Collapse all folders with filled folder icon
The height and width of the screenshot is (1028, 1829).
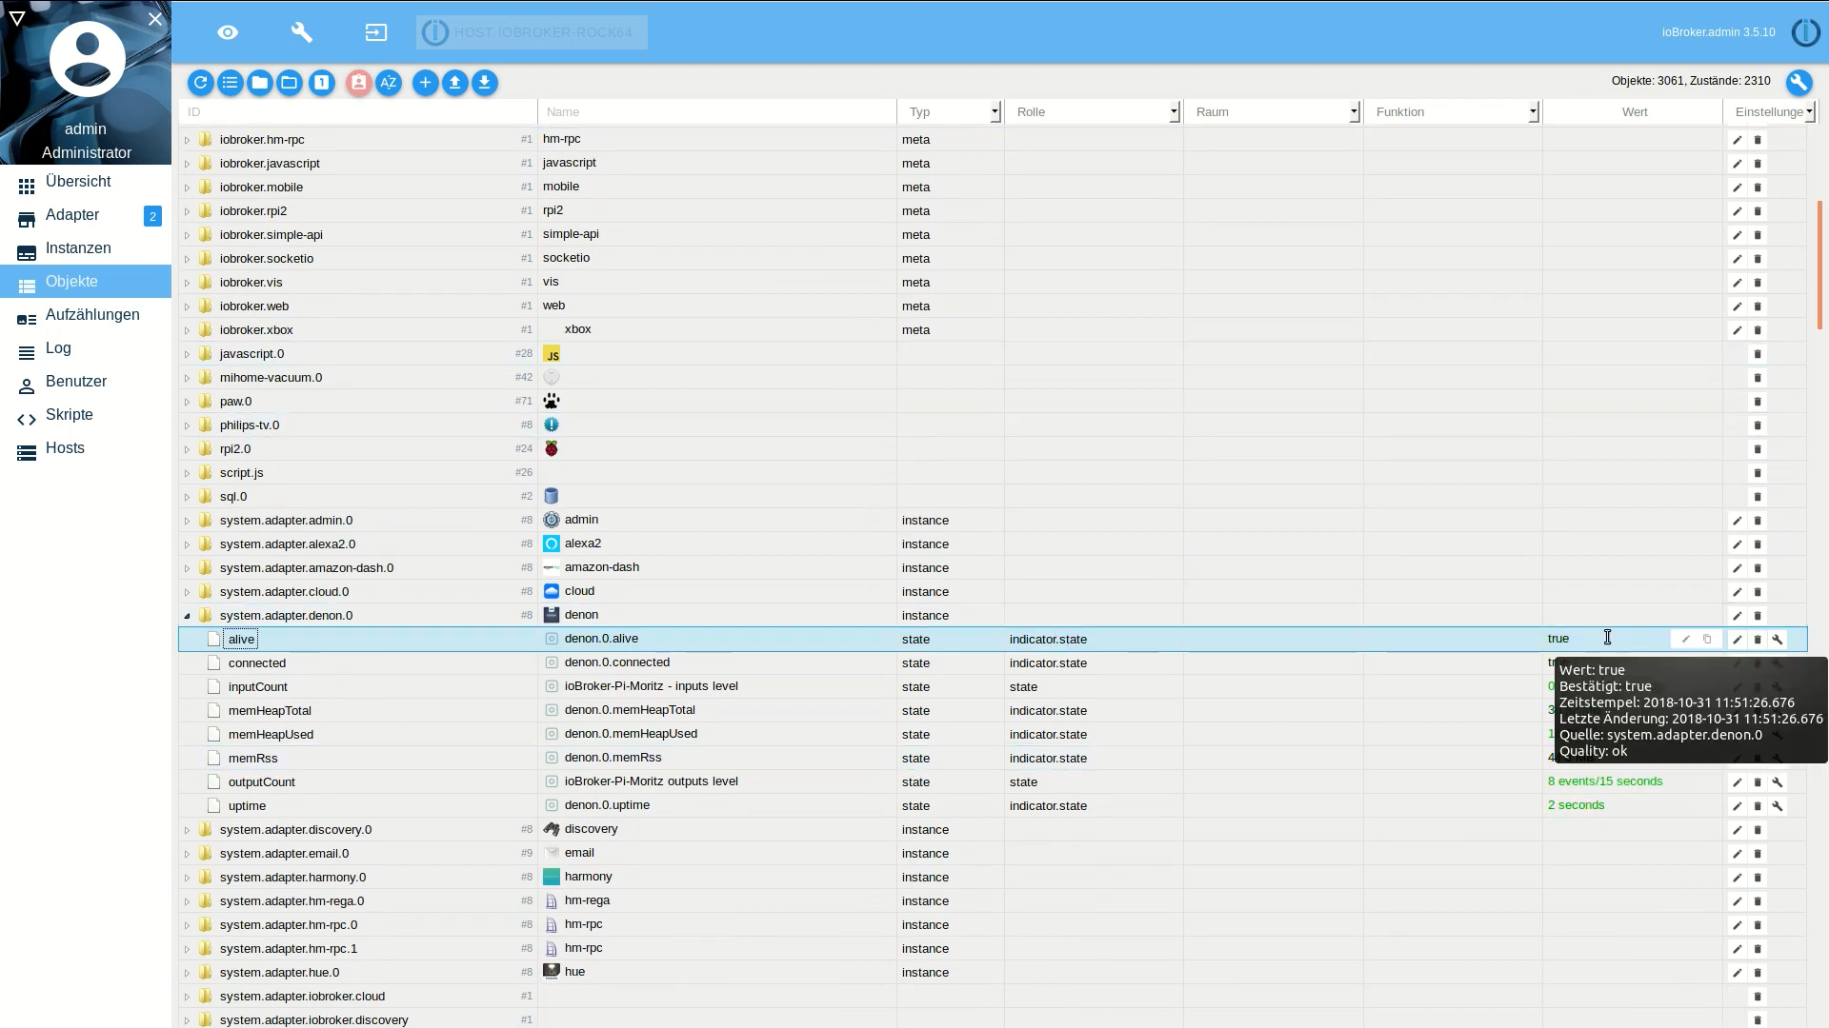tap(259, 83)
